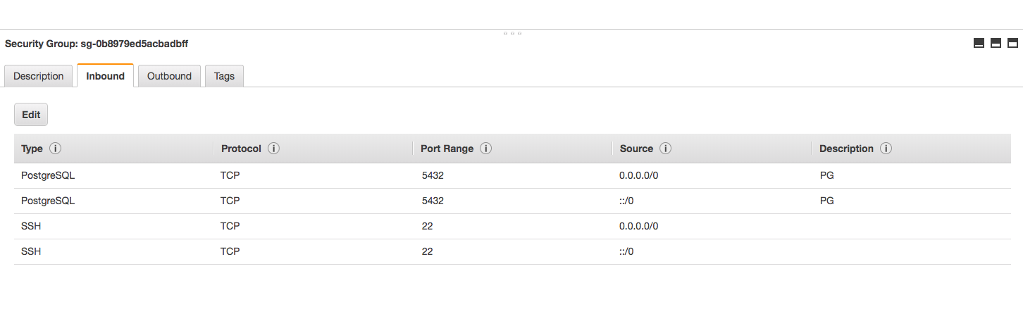Click the info icon beside Port Range
This screenshot has width=1023, height=314.
coord(485,149)
